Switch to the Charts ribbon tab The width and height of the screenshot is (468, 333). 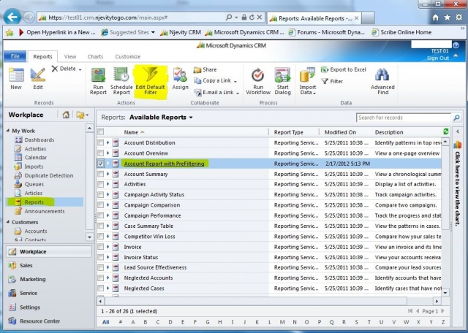click(x=94, y=56)
